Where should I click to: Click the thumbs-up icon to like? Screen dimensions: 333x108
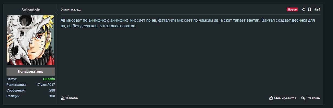point(271,98)
